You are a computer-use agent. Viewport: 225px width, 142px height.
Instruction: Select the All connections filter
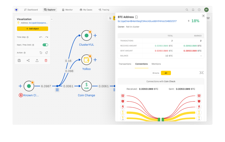(166, 73)
